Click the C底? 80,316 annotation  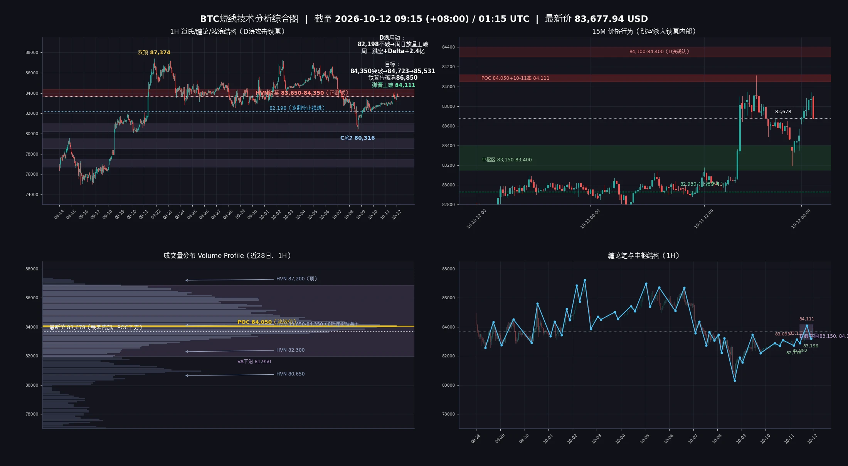pyautogui.click(x=357, y=138)
